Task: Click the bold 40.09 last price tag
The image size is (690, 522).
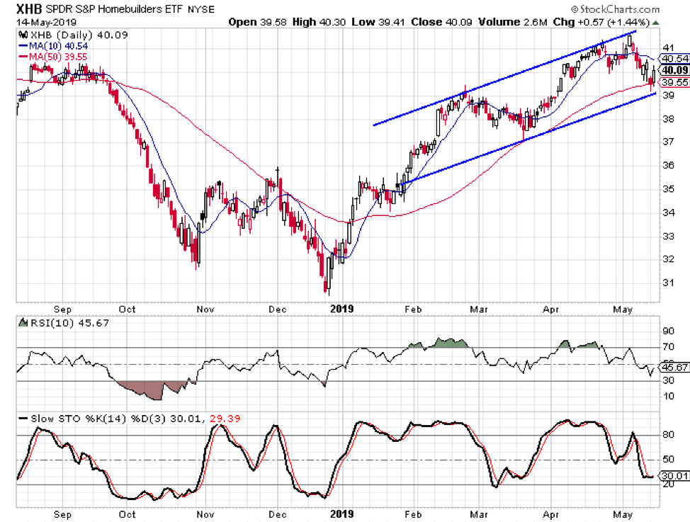Action: tap(674, 70)
